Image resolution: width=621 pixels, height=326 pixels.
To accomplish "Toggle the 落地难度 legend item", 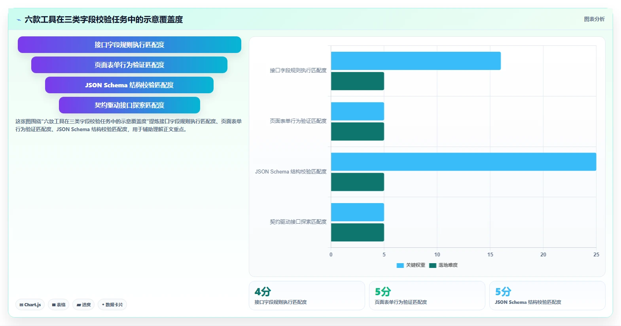I will click(x=443, y=265).
